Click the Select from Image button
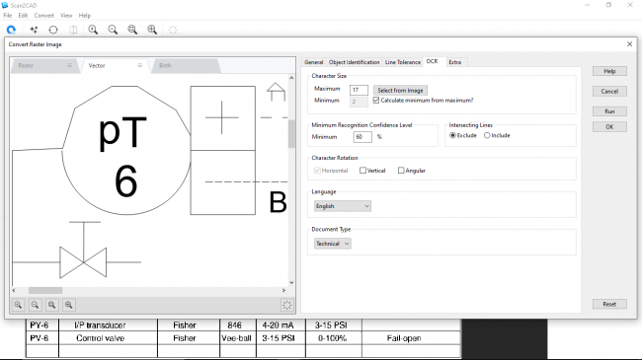Image resolution: width=642 pixels, height=360 pixels. (400, 90)
